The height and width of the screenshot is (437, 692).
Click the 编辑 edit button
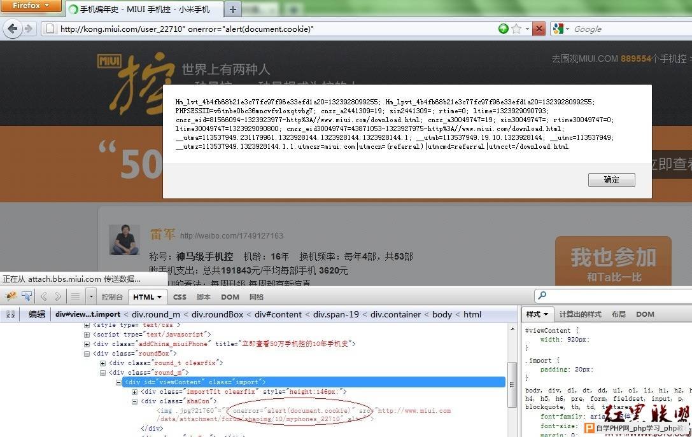click(37, 314)
